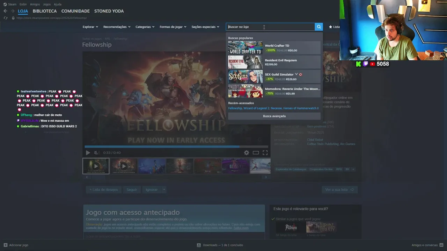Open the Steam menu
The image size is (447, 251).
point(12,4)
